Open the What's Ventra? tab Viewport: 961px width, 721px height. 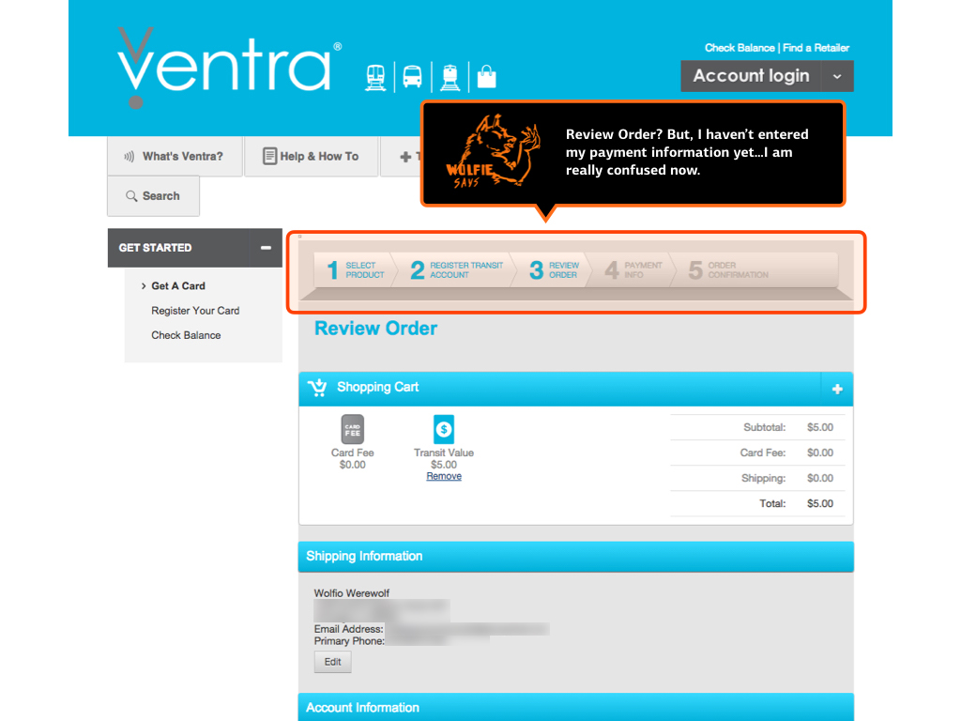tap(175, 157)
